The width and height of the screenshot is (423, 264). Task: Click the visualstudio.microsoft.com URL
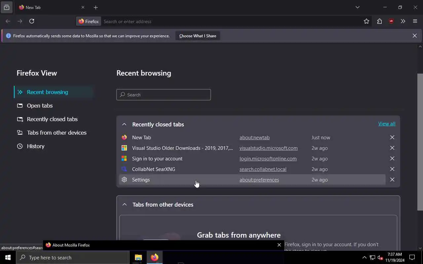[268, 148]
